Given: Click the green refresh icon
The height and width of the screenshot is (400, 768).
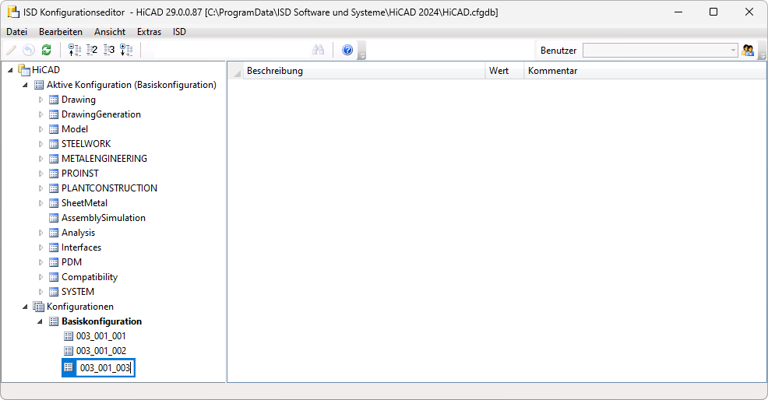Looking at the screenshot, I should coord(47,50).
